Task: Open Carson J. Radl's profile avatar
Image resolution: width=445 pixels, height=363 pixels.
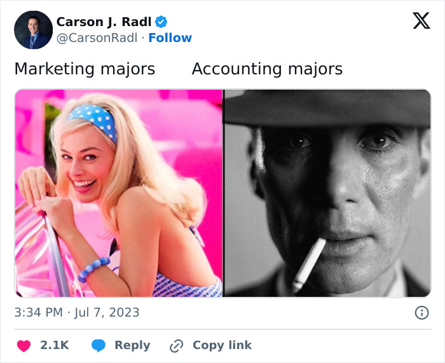Action: click(x=33, y=30)
